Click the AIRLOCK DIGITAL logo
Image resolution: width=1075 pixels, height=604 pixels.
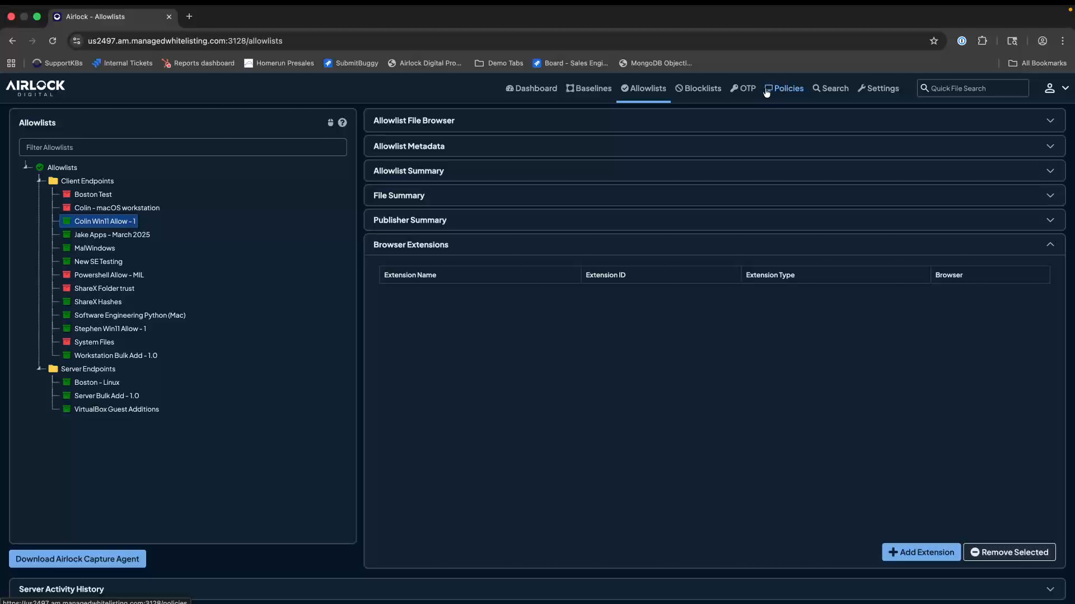pos(35,88)
